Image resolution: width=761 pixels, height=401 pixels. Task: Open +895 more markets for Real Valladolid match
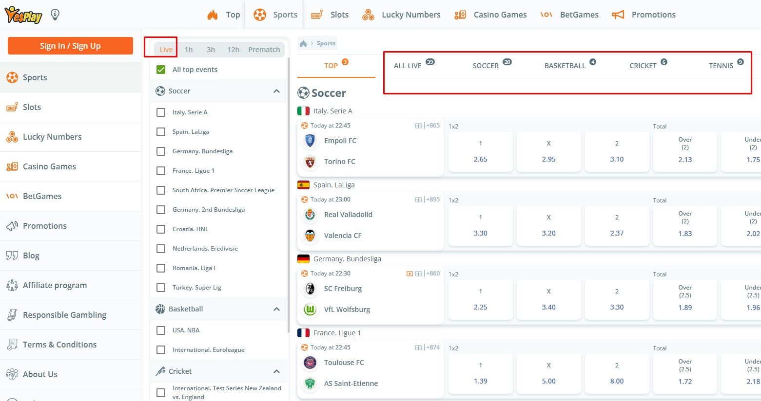(433, 200)
